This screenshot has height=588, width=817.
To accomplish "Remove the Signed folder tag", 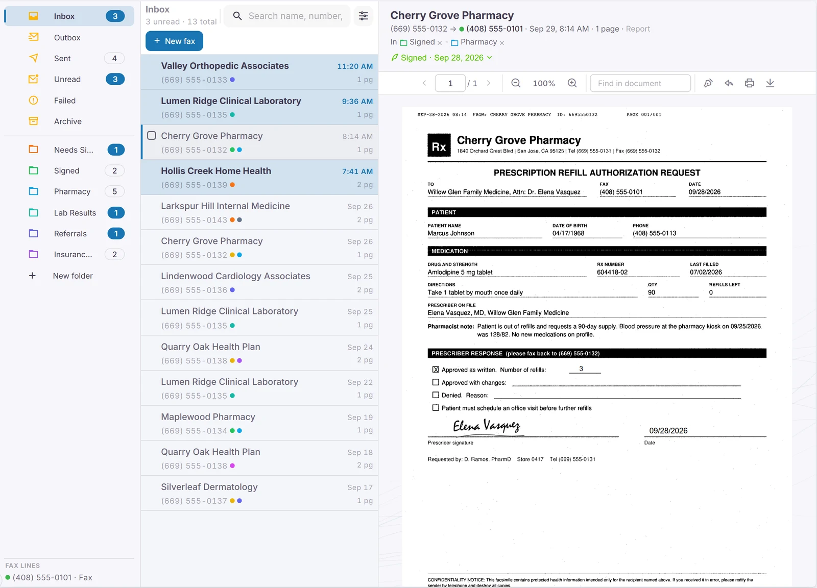I will [440, 43].
